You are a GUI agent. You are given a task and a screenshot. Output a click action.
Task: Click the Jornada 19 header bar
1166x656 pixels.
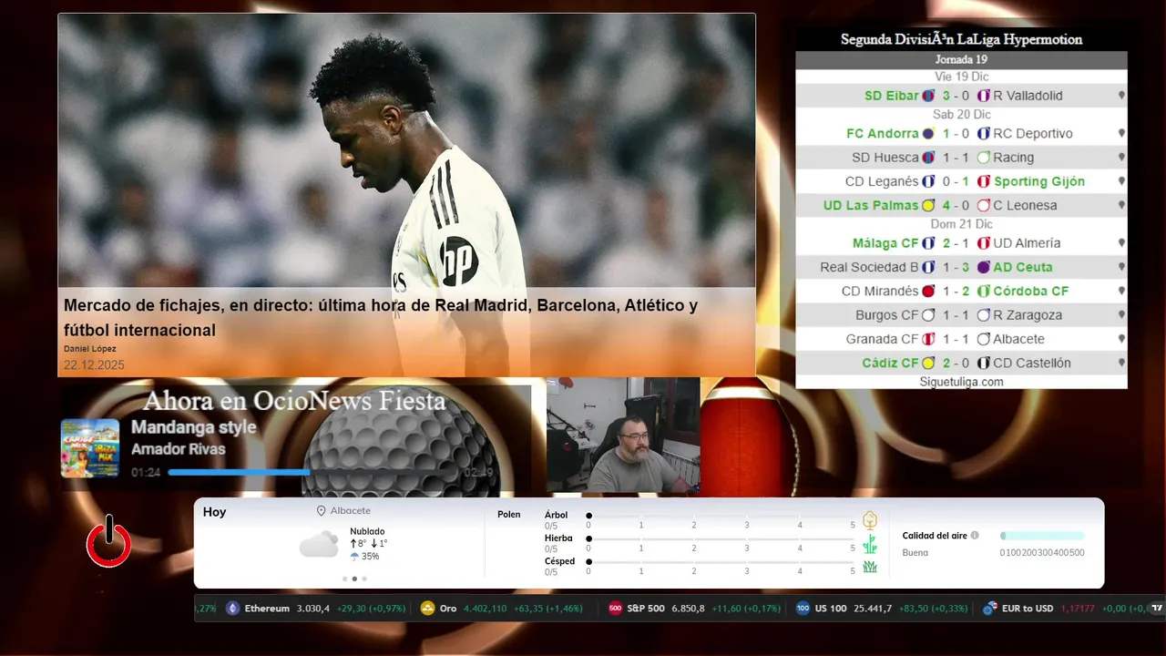[961, 59]
